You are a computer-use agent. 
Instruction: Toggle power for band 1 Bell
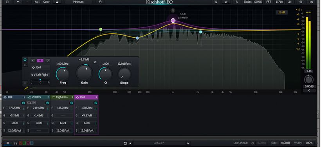tap(23, 103)
